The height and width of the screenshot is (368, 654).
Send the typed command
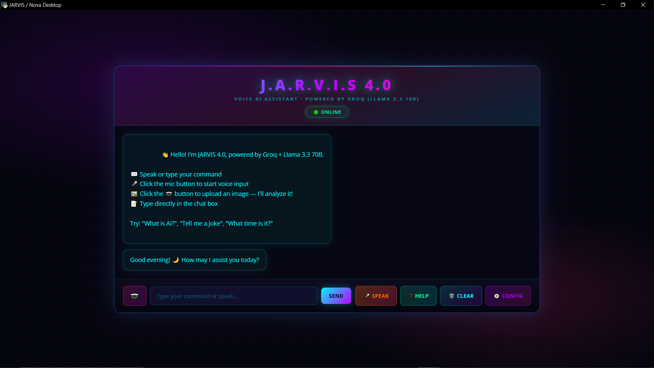pyautogui.click(x=336, y=296)
